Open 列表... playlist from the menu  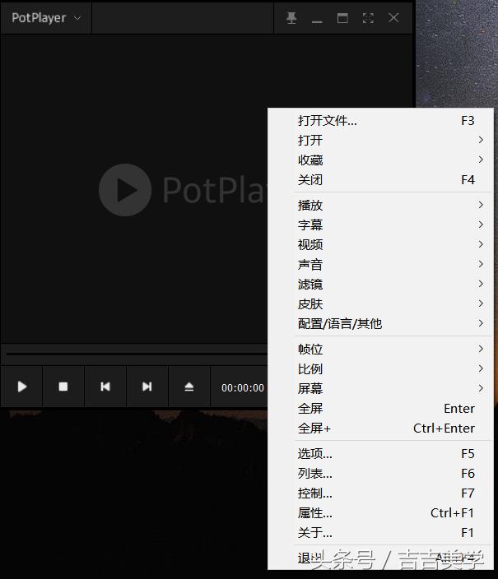coord(380,474)
